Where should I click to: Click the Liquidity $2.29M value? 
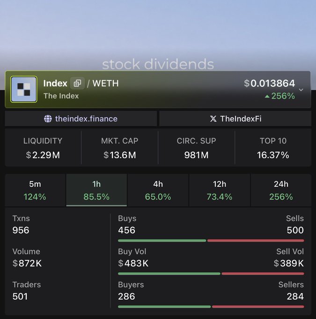43,155
